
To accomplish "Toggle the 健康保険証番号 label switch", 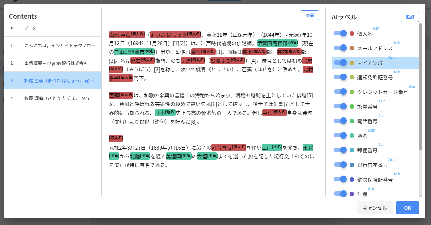I will [340, 179].
